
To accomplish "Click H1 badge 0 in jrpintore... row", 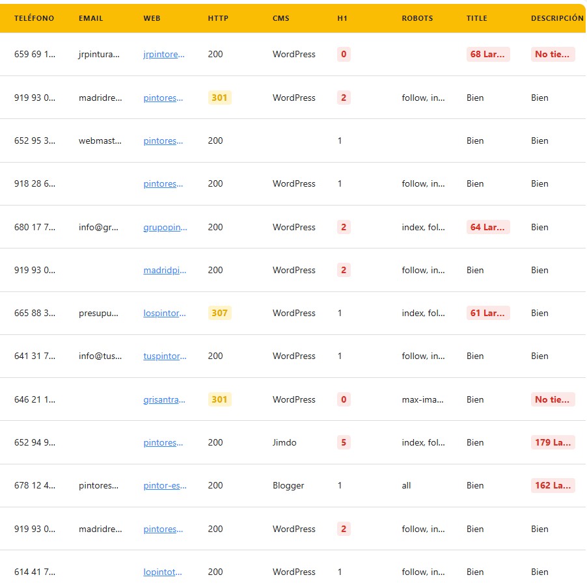I will point(344,55).
